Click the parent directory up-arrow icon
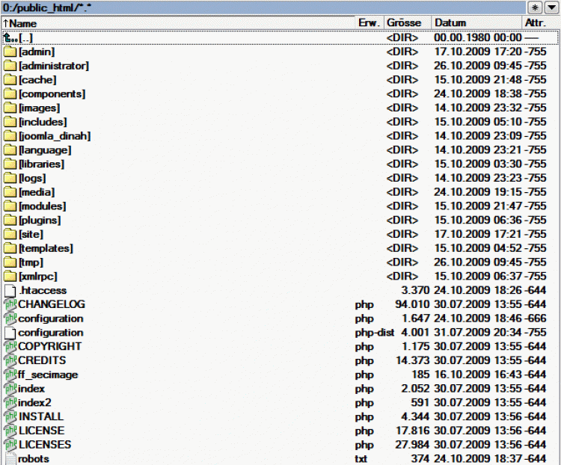This screenshot has width=561, height=465. pyautogui.click(x=10, y=37)
